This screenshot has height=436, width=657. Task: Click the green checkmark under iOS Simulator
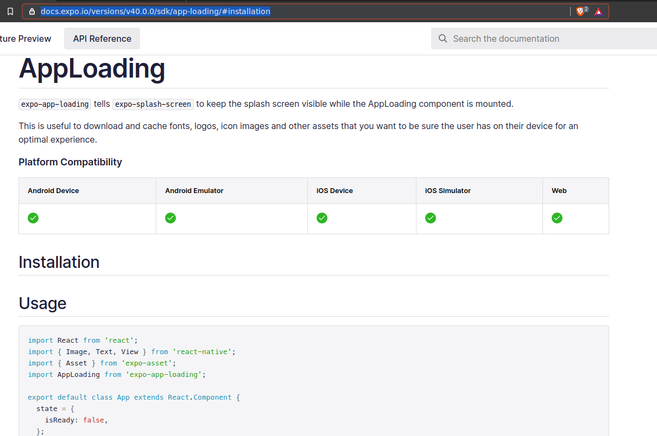point(431,218)
